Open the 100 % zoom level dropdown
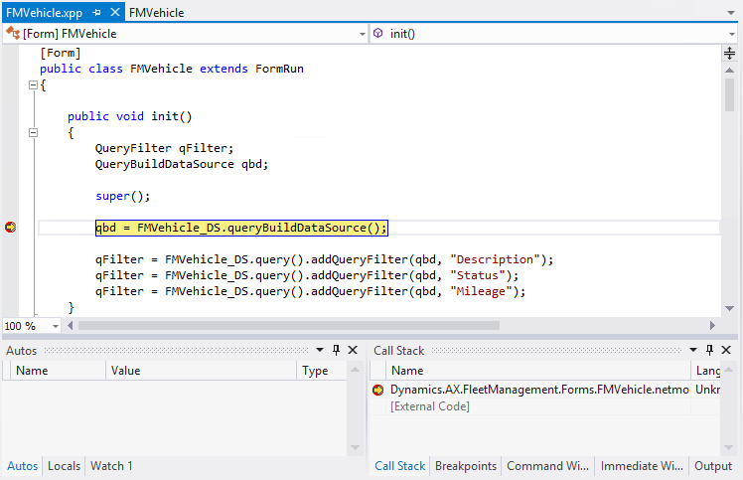The width and height of the screenshot is (743, 480). (x=56, y=326)
